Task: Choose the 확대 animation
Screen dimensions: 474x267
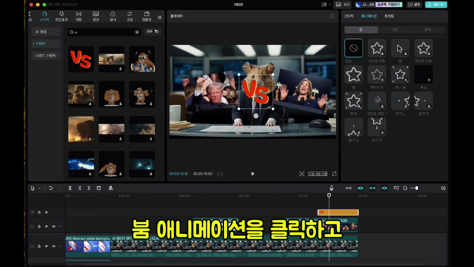Action: click(354, 101)
